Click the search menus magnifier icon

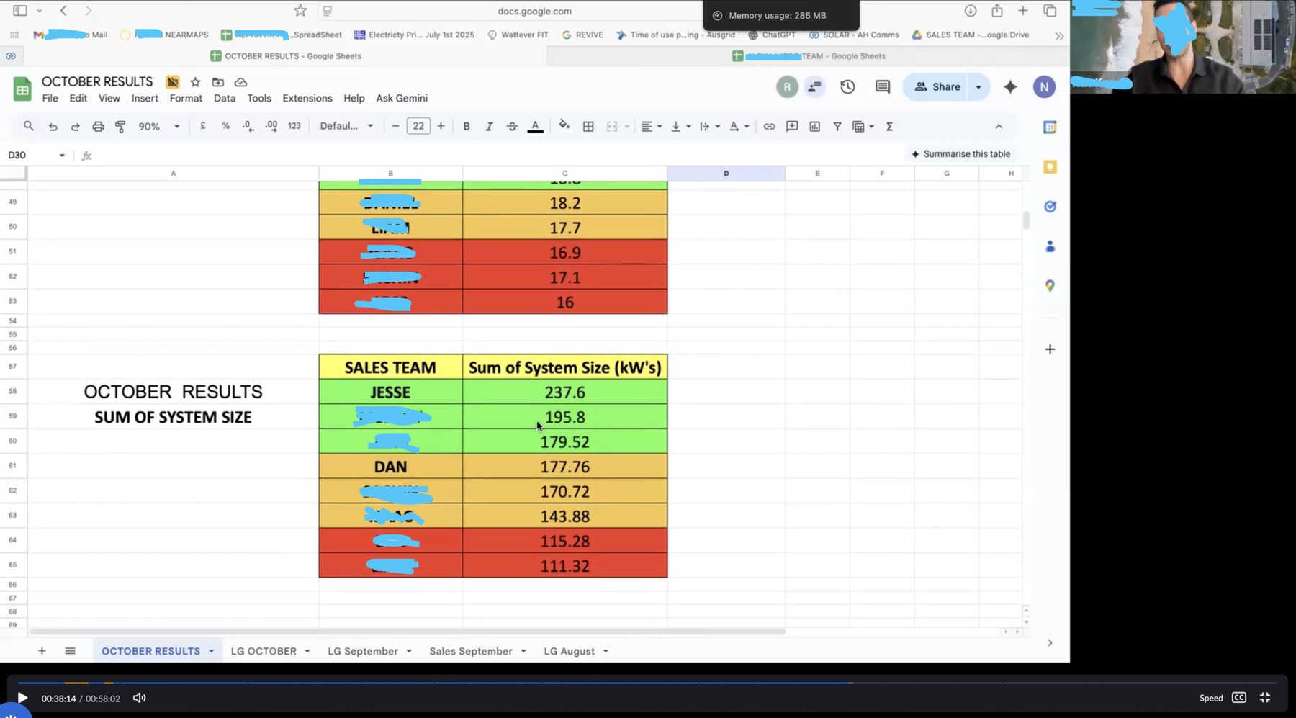pos(28,126)
